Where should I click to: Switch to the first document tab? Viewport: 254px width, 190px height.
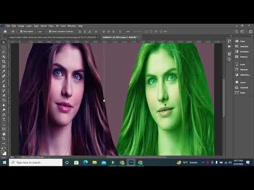[53, 37]
